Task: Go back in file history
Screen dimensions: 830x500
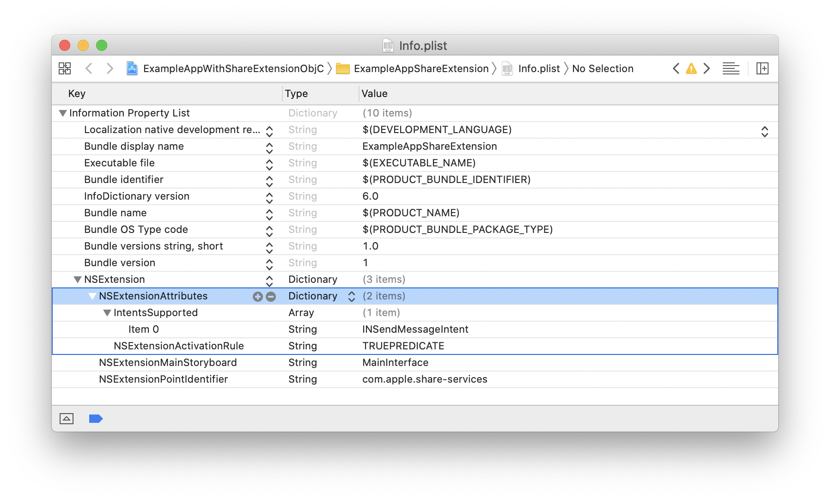Action: click(x=89, y=68)
